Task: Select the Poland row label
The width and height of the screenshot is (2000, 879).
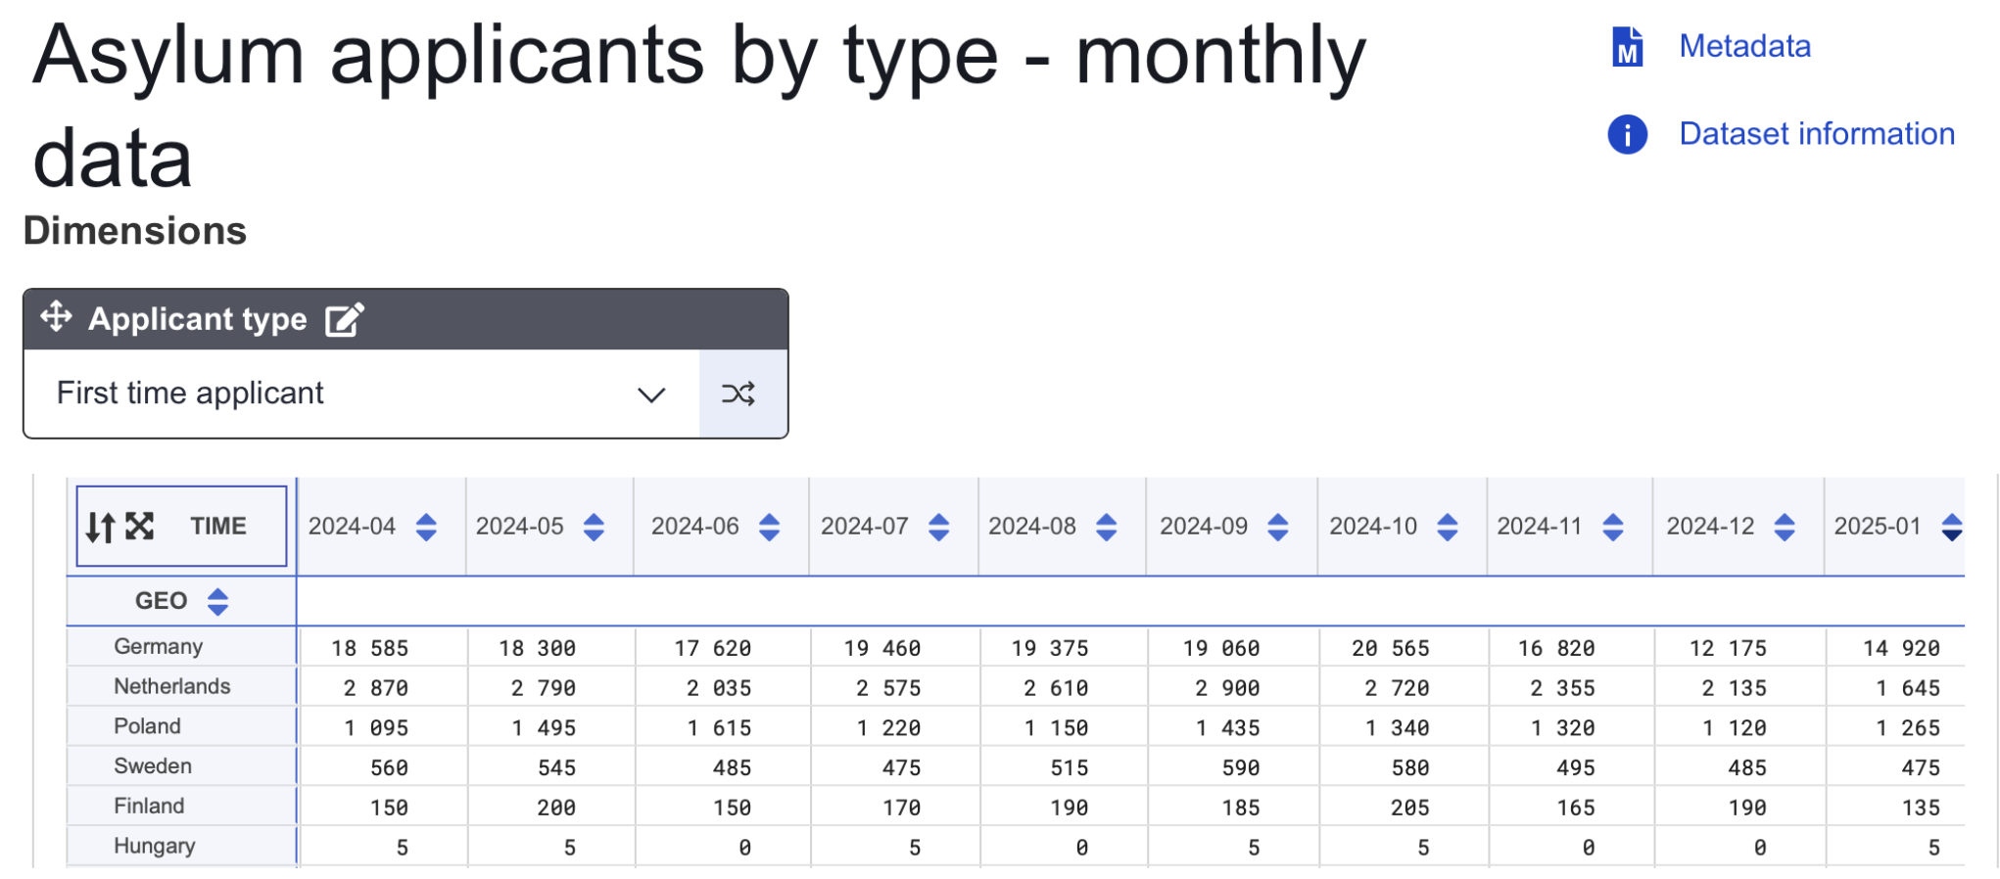Action: point(147,726)
